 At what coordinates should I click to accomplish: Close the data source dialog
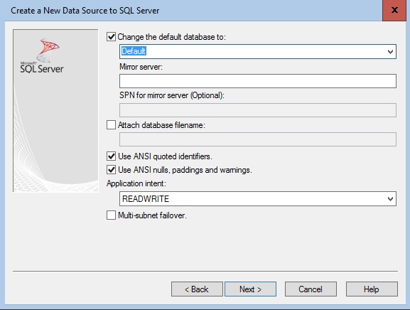pos(394,10)
